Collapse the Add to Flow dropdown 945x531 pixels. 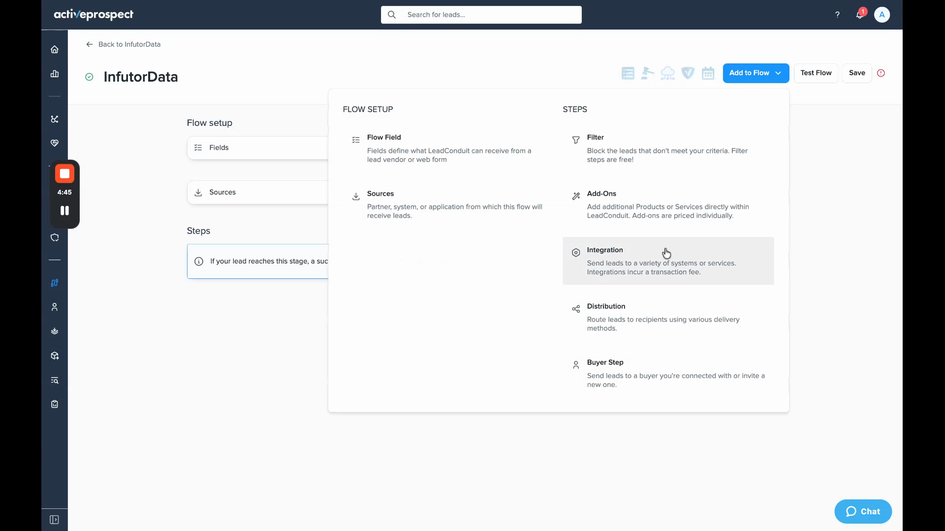coord(756,73)
